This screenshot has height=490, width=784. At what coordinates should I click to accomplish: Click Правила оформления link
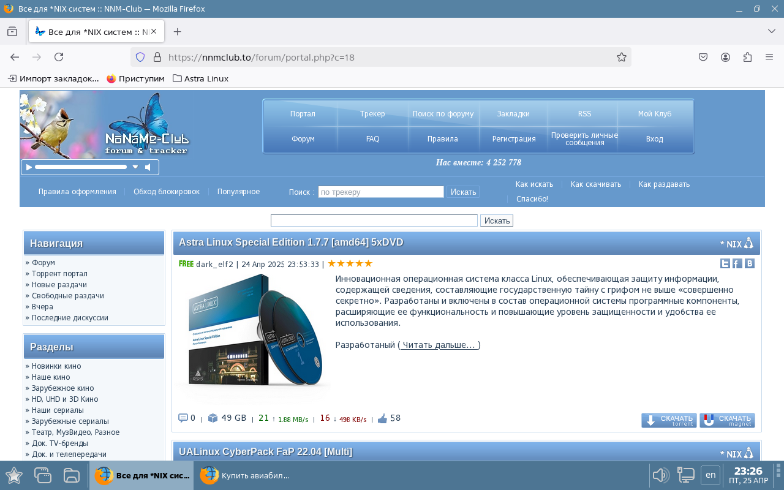(77, 192)
